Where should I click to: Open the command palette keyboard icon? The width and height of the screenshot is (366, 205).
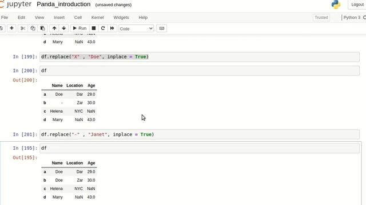161,28
